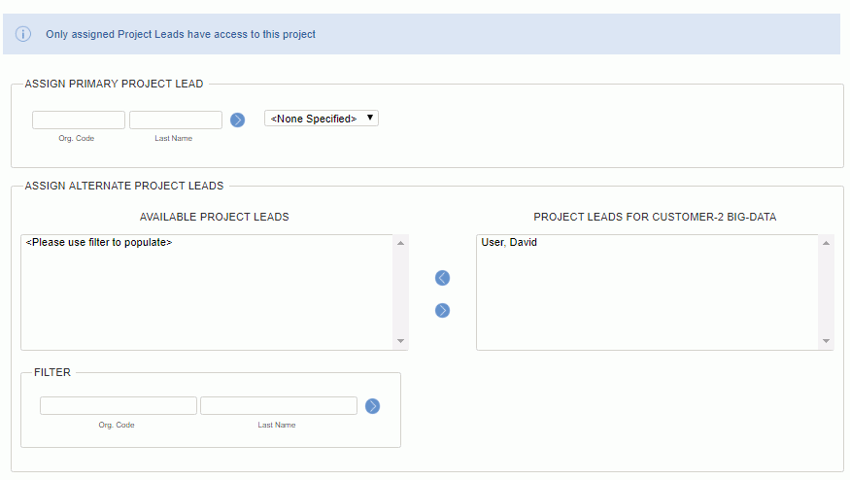Run the filter using its arrow button
The image size is (850, 480).
click(x=372, y=406)
